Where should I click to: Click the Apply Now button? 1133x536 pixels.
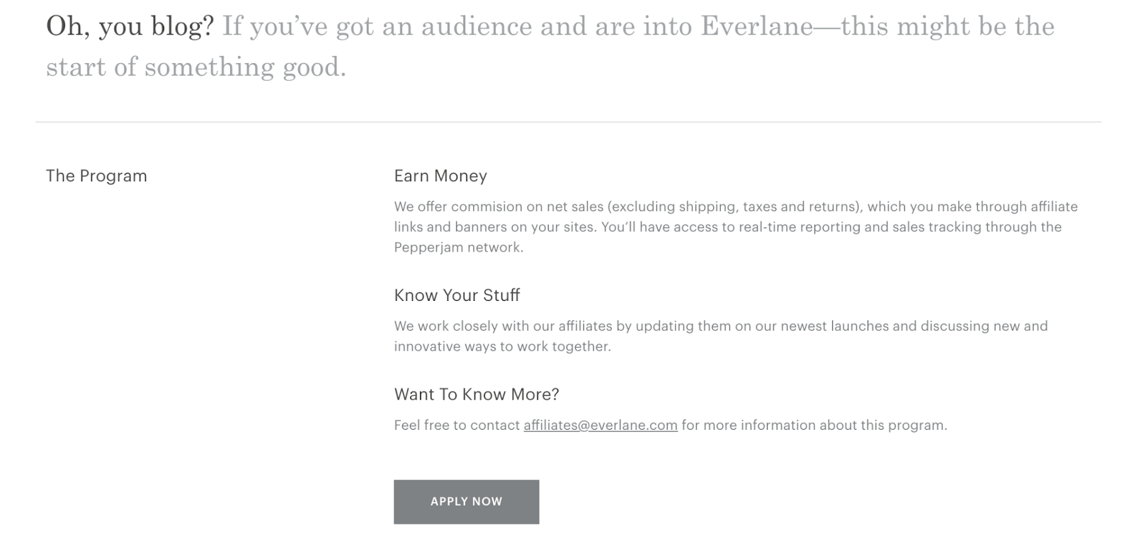pyautogui.click(x=466, y=501)
